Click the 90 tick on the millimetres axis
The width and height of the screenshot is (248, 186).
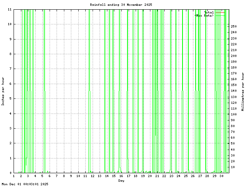click(x=233, y=120)
